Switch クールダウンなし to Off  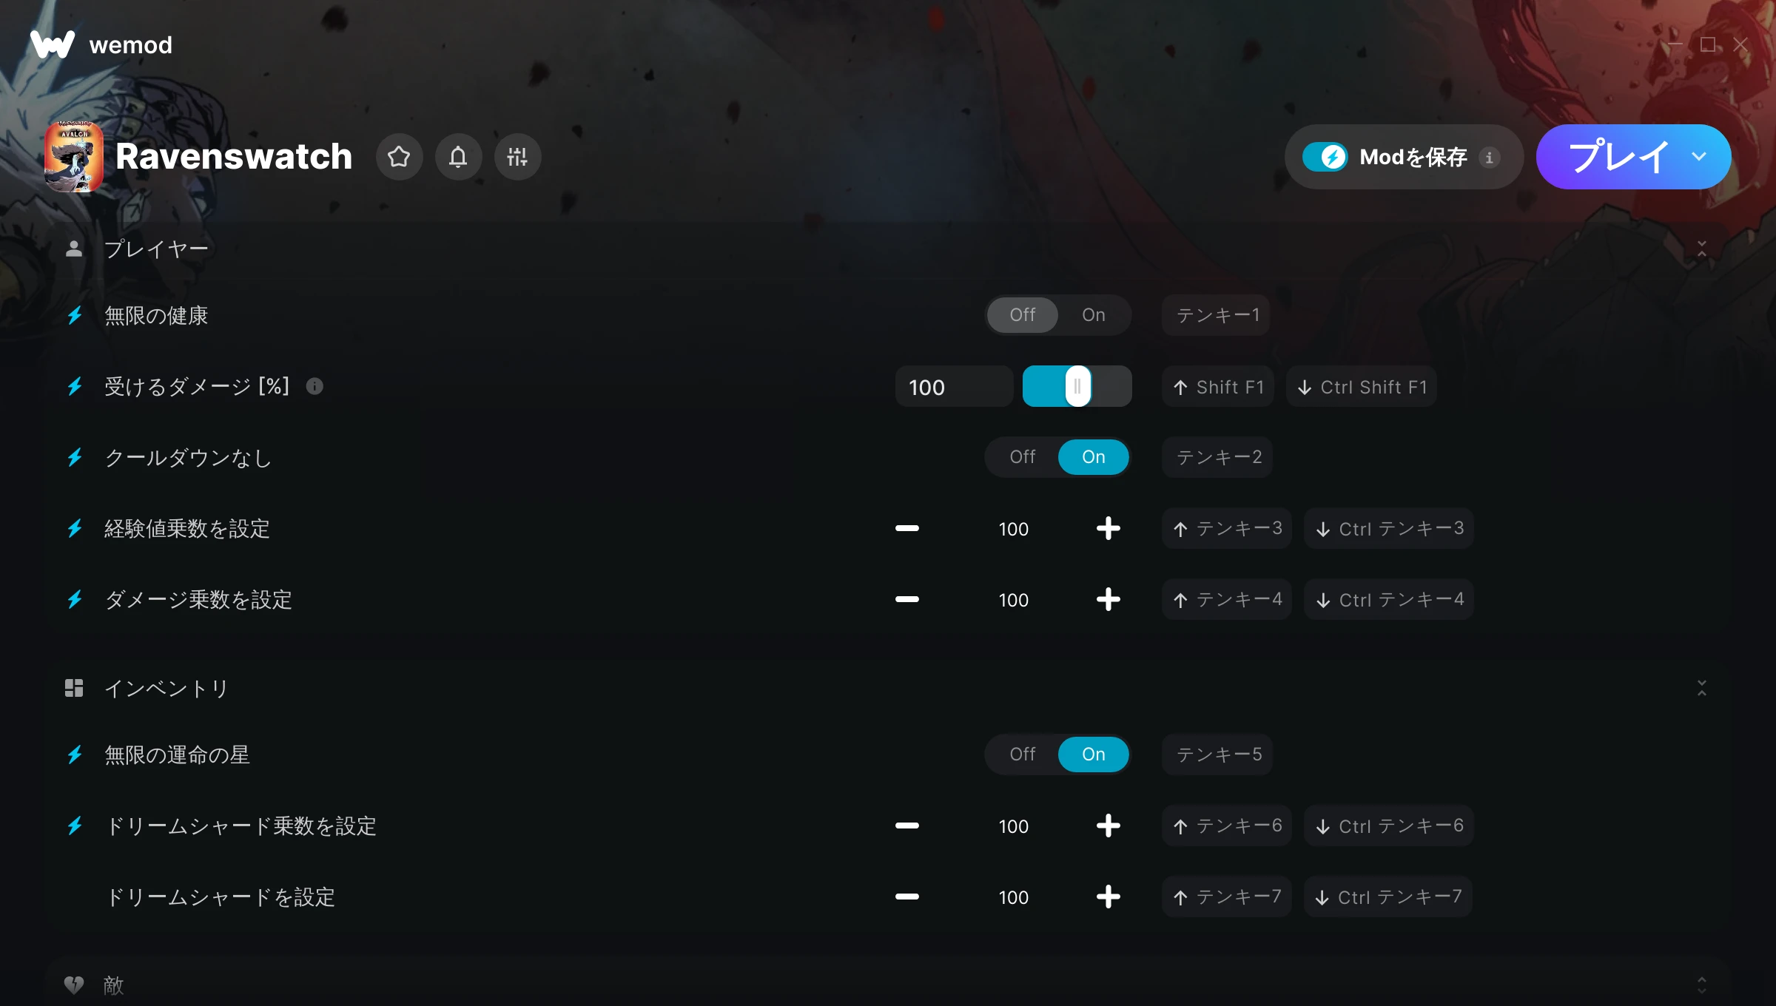(1022, 457)
